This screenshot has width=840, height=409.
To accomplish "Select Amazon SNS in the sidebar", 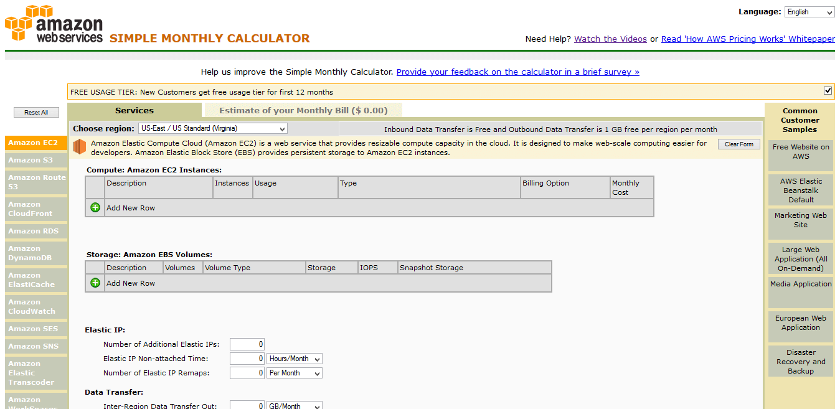I will 36,346.
